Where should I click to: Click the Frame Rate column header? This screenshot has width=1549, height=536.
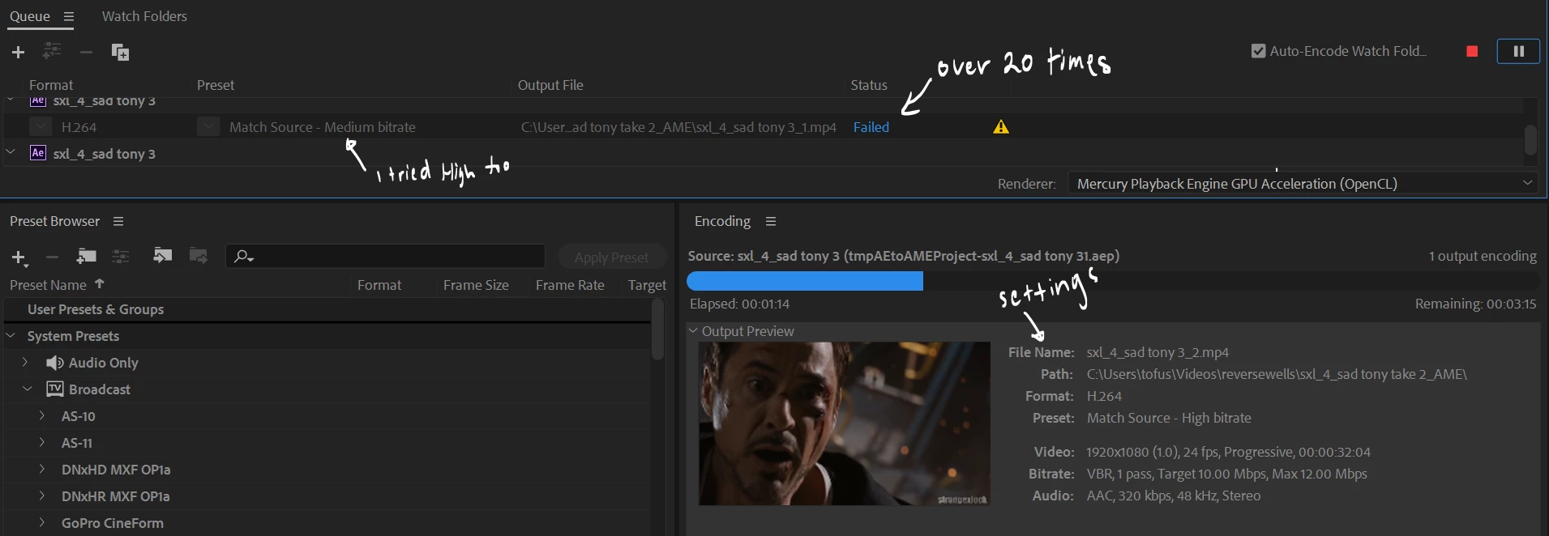[x=570, y=285]
